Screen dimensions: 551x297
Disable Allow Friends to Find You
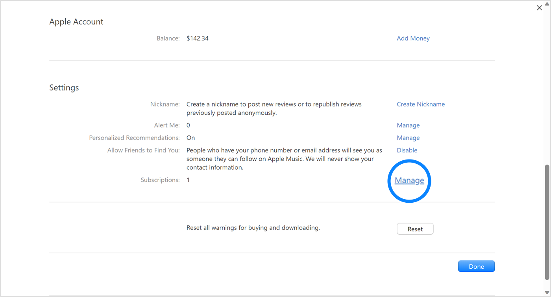pos(407,150)
